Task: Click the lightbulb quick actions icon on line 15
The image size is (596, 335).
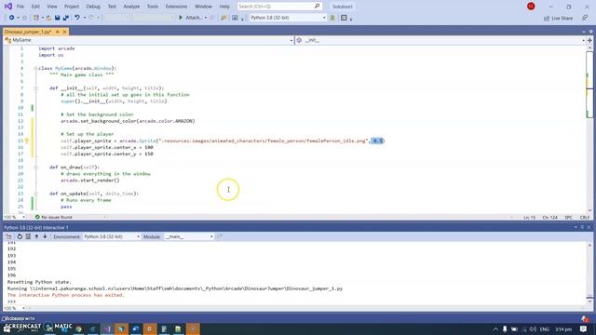Action: (x=27, y=141)
